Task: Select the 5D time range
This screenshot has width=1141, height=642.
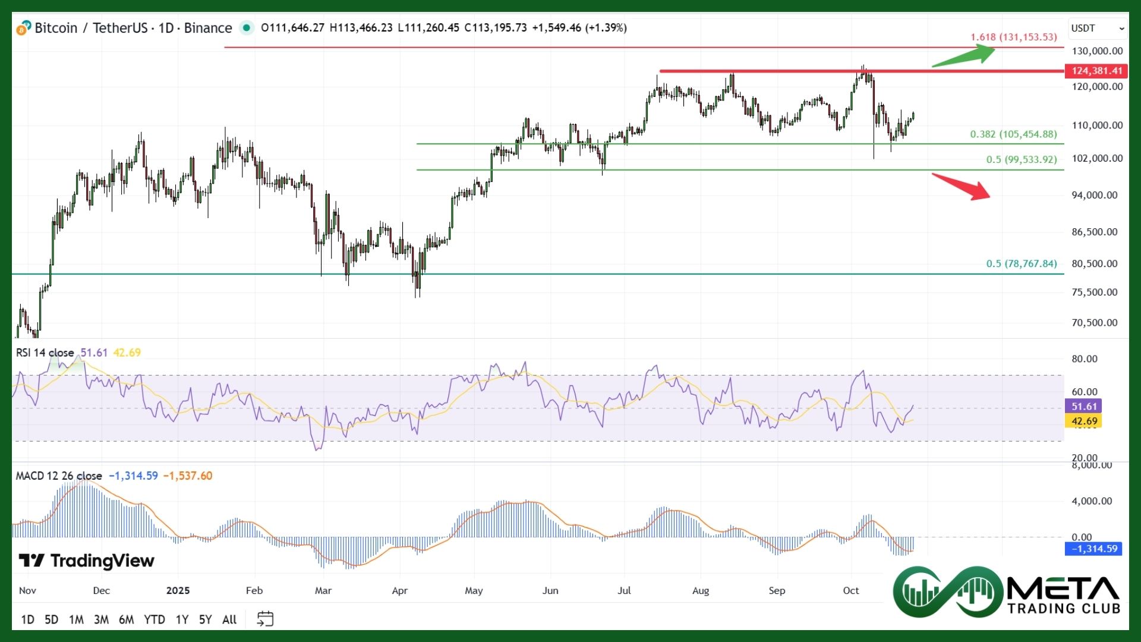Action: [x=52, y=619]
